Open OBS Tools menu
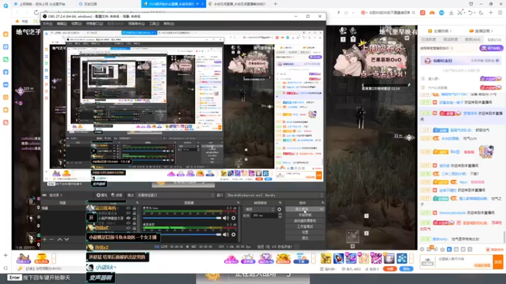This screenshot has width=506, height=284. click(154, 23)
